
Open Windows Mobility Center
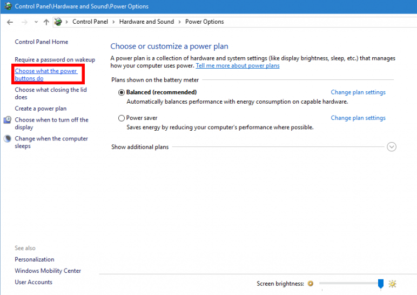click(48, 271)
